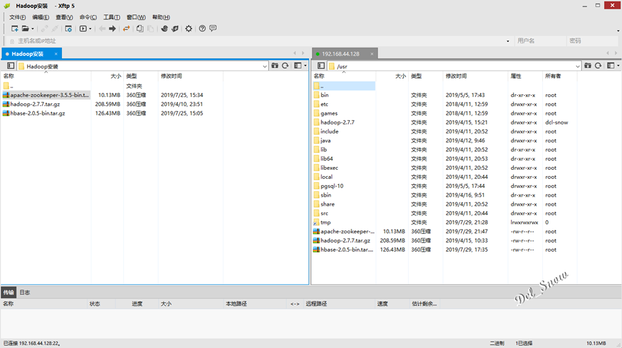Toggle folder tree in local pane

(x=11, y=66)
